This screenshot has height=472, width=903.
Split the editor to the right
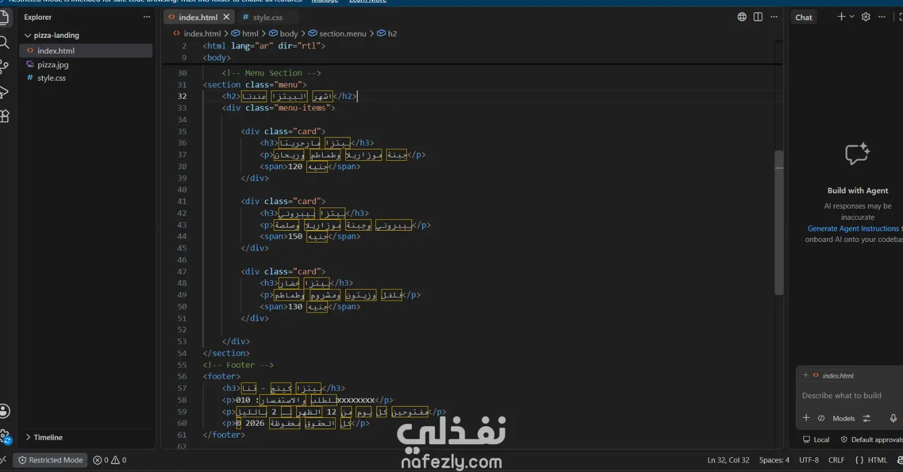[x=758, y=17]
